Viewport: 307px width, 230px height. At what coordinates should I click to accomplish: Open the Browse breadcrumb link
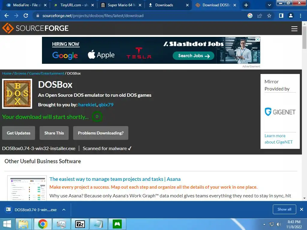tap(20, 73)
